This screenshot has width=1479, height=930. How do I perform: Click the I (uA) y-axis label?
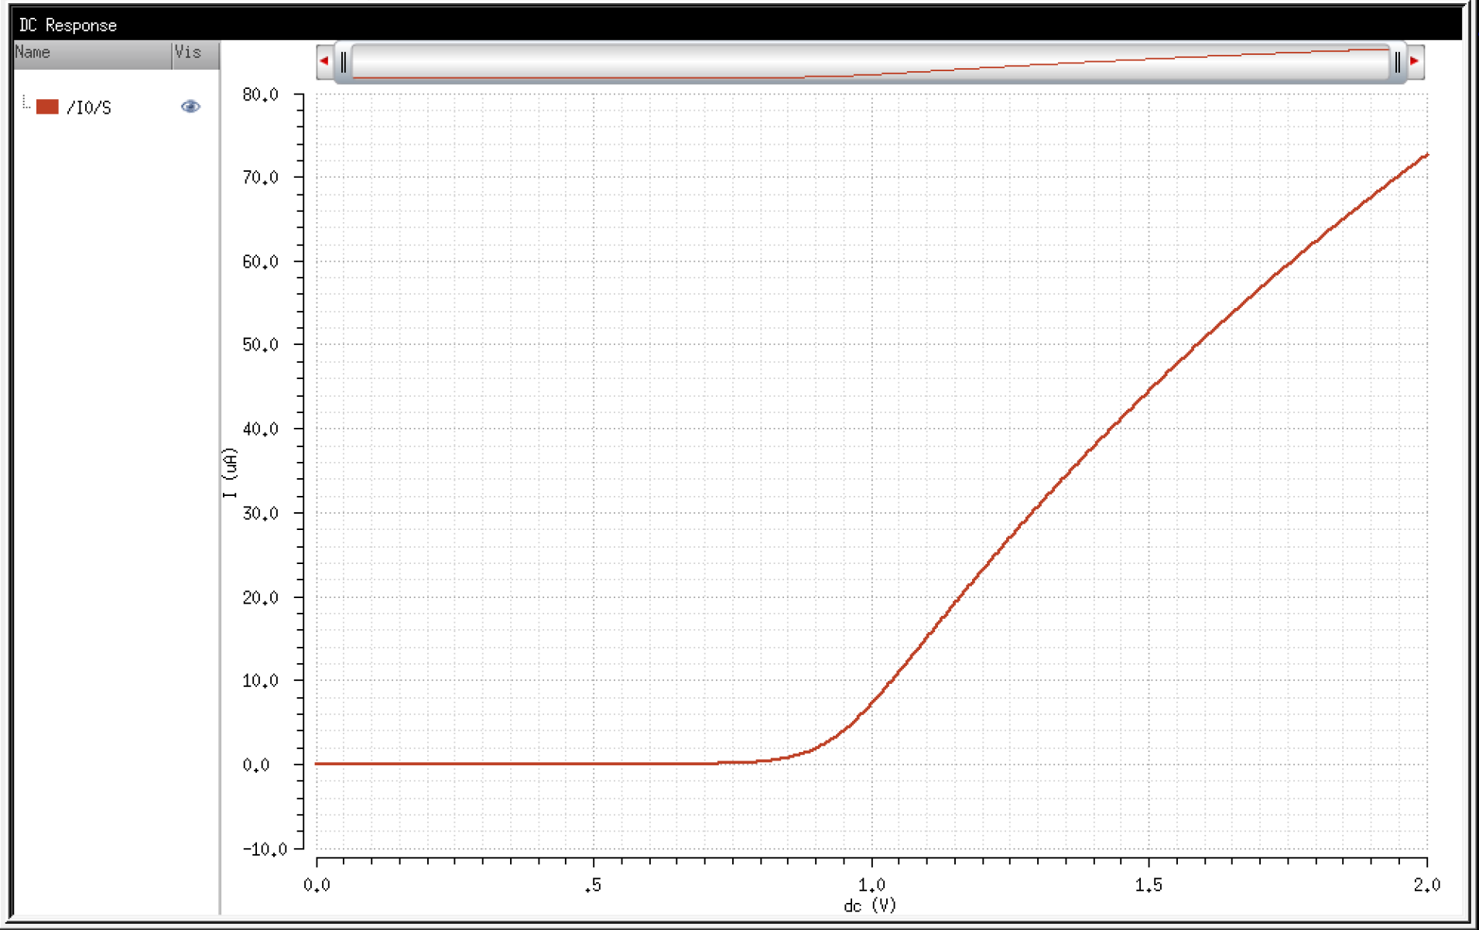230,473
